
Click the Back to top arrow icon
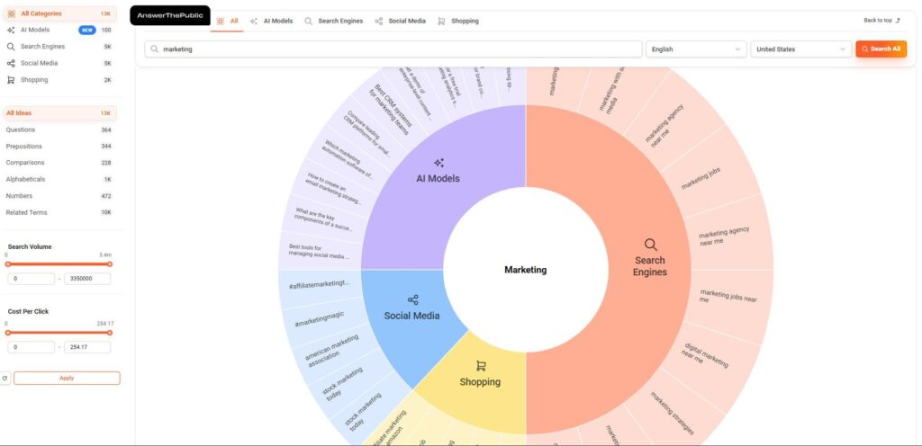coord(898,21)
